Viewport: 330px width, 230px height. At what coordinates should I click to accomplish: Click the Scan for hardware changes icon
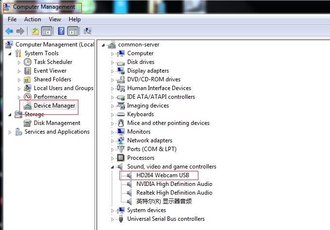click(x=88, y=31)
